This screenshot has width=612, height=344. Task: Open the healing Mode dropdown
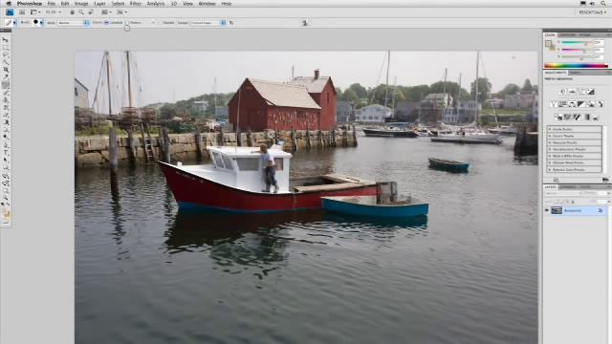point(73,23)
